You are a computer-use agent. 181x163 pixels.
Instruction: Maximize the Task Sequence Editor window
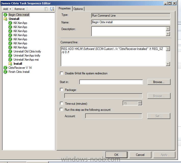pyautogui.click(x=170, y=3)
